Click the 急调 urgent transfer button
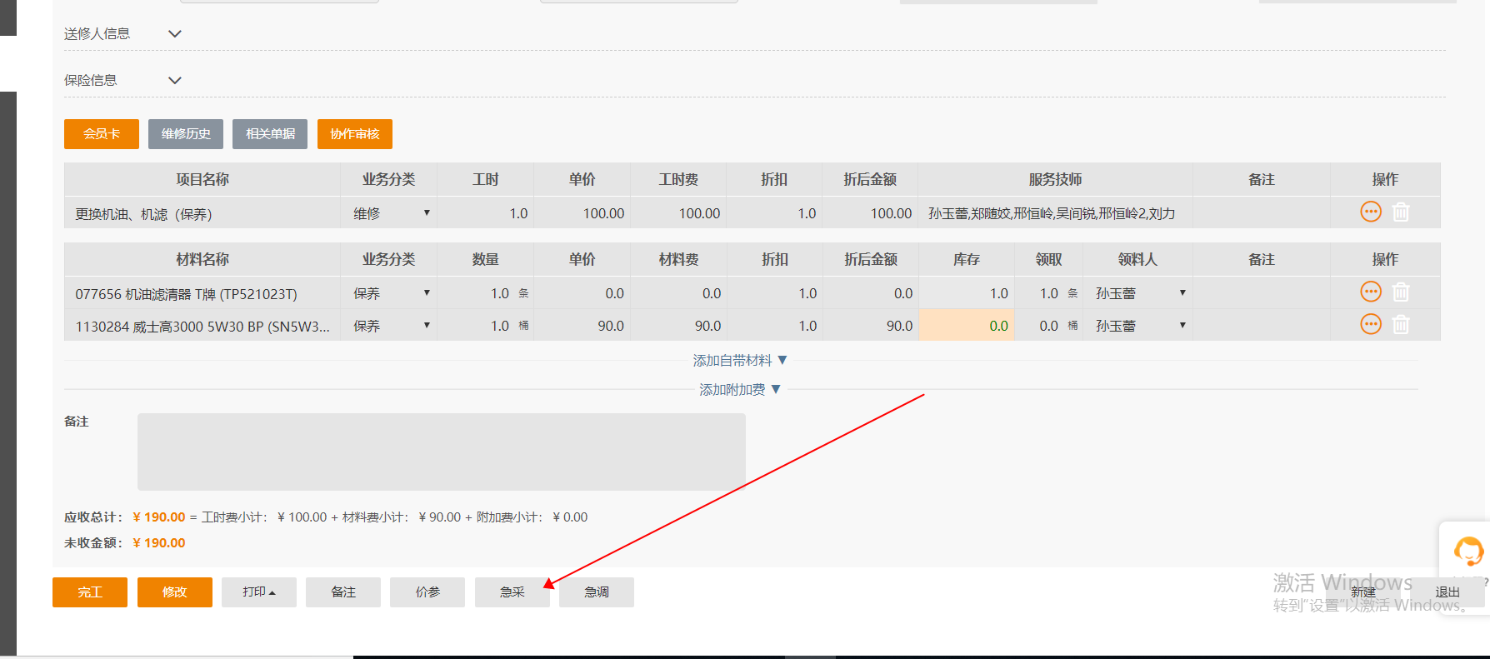1490x659 pixels. [x=597, y=592]
